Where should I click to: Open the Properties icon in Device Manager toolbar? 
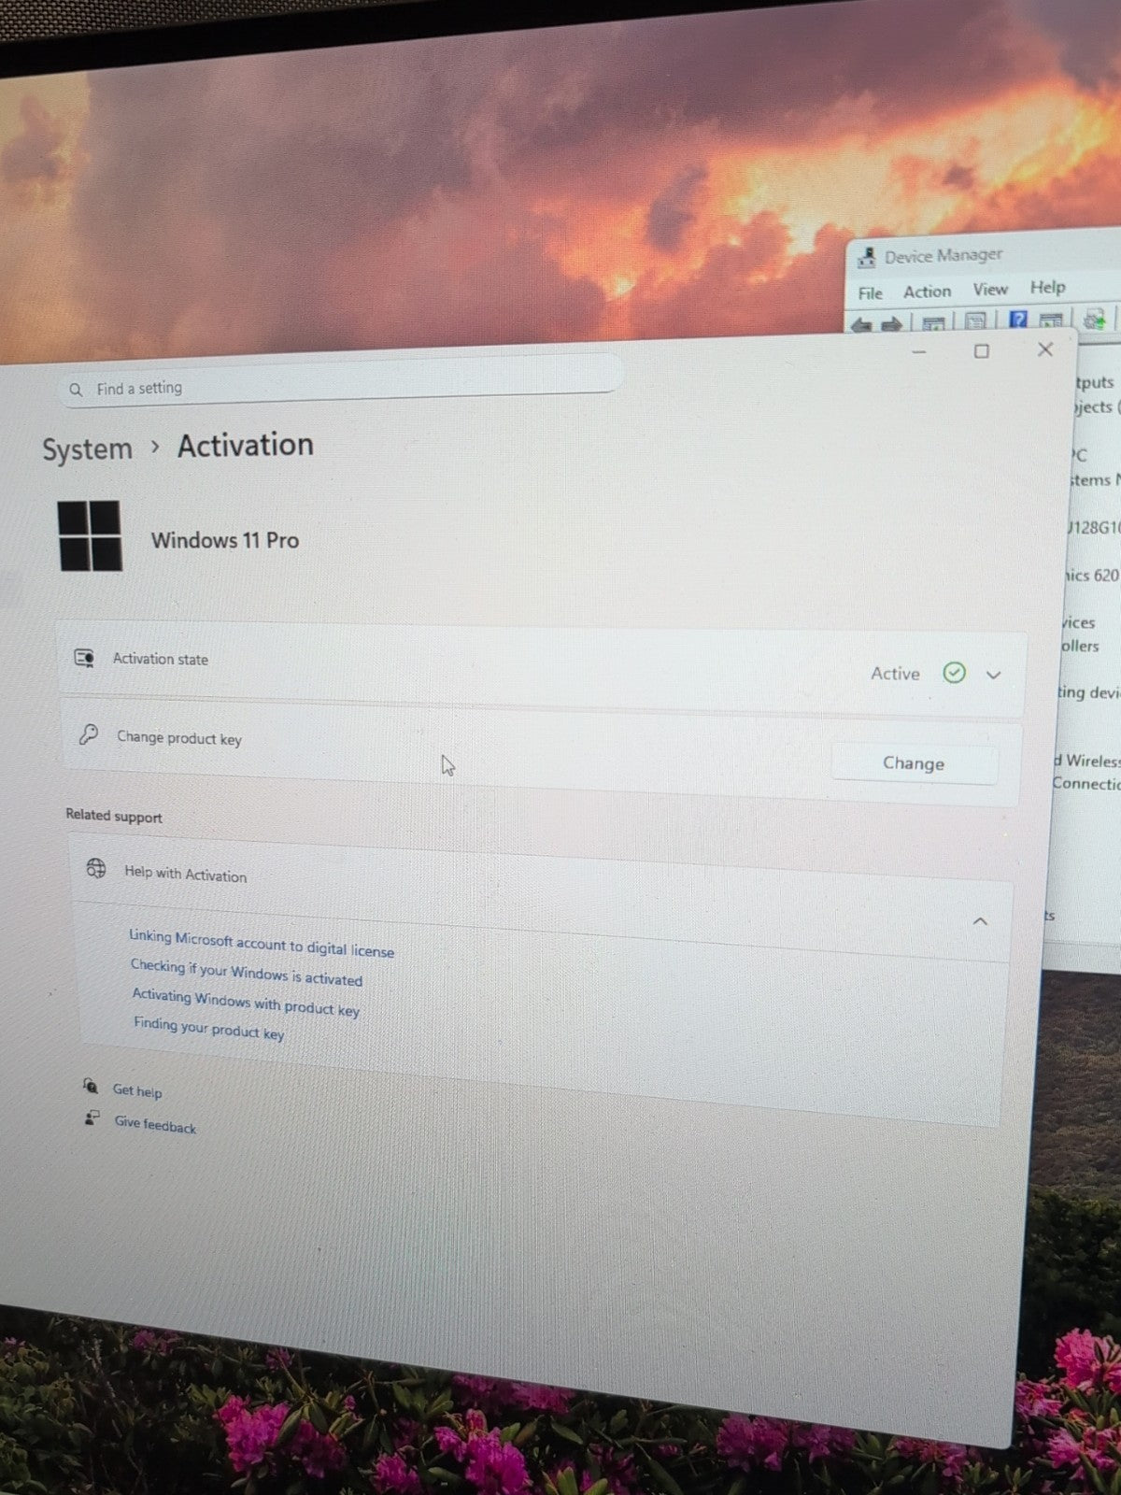pyautogui.click(x=975, y=321)
